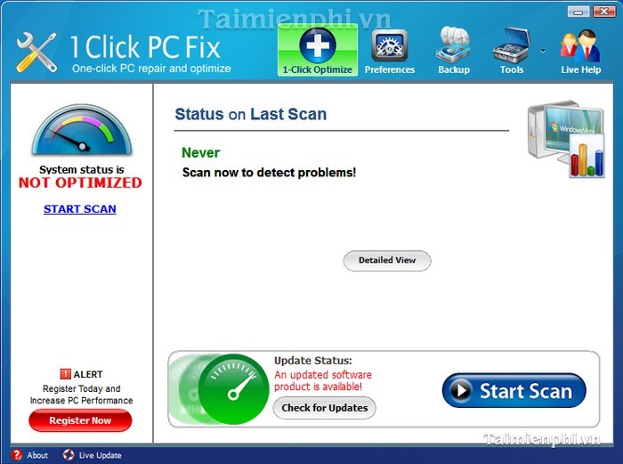The image size is (623, 464).
Task: Click the play arrow icon in Start Scan
Action: (460, 390)
